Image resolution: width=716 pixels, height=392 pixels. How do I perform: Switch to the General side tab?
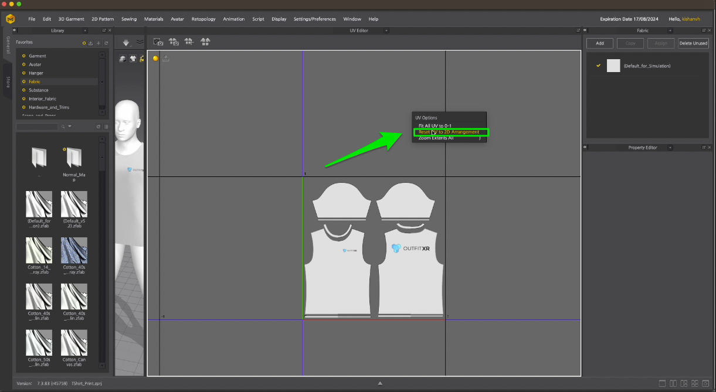[x=8, y=45]
